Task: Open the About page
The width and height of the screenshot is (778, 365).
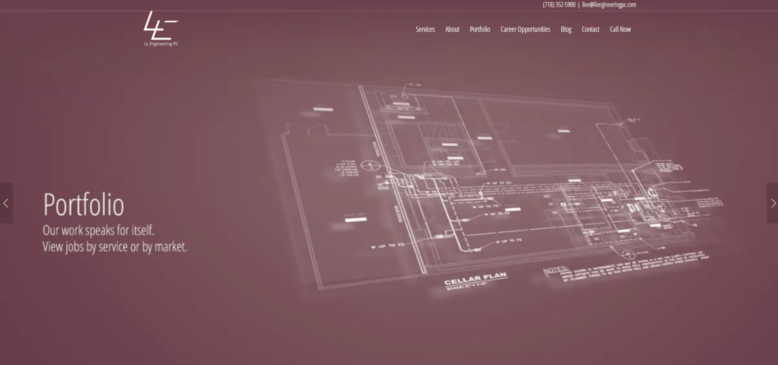Action: (452, 29)
